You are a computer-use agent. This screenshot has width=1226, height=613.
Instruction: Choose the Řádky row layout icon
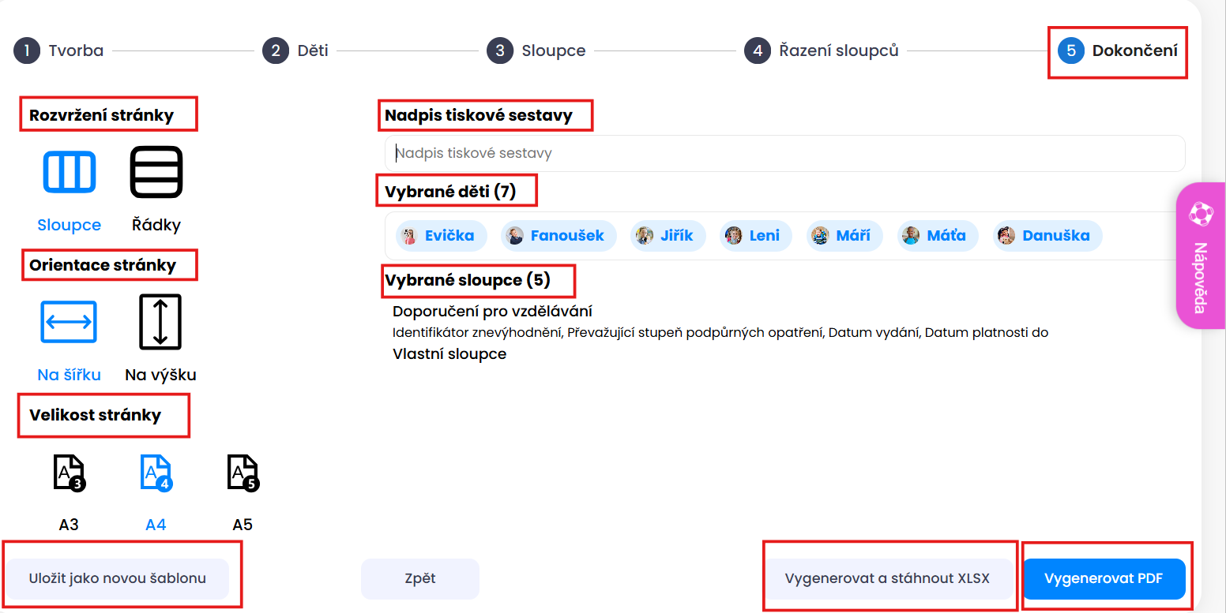tap(156, 172)
